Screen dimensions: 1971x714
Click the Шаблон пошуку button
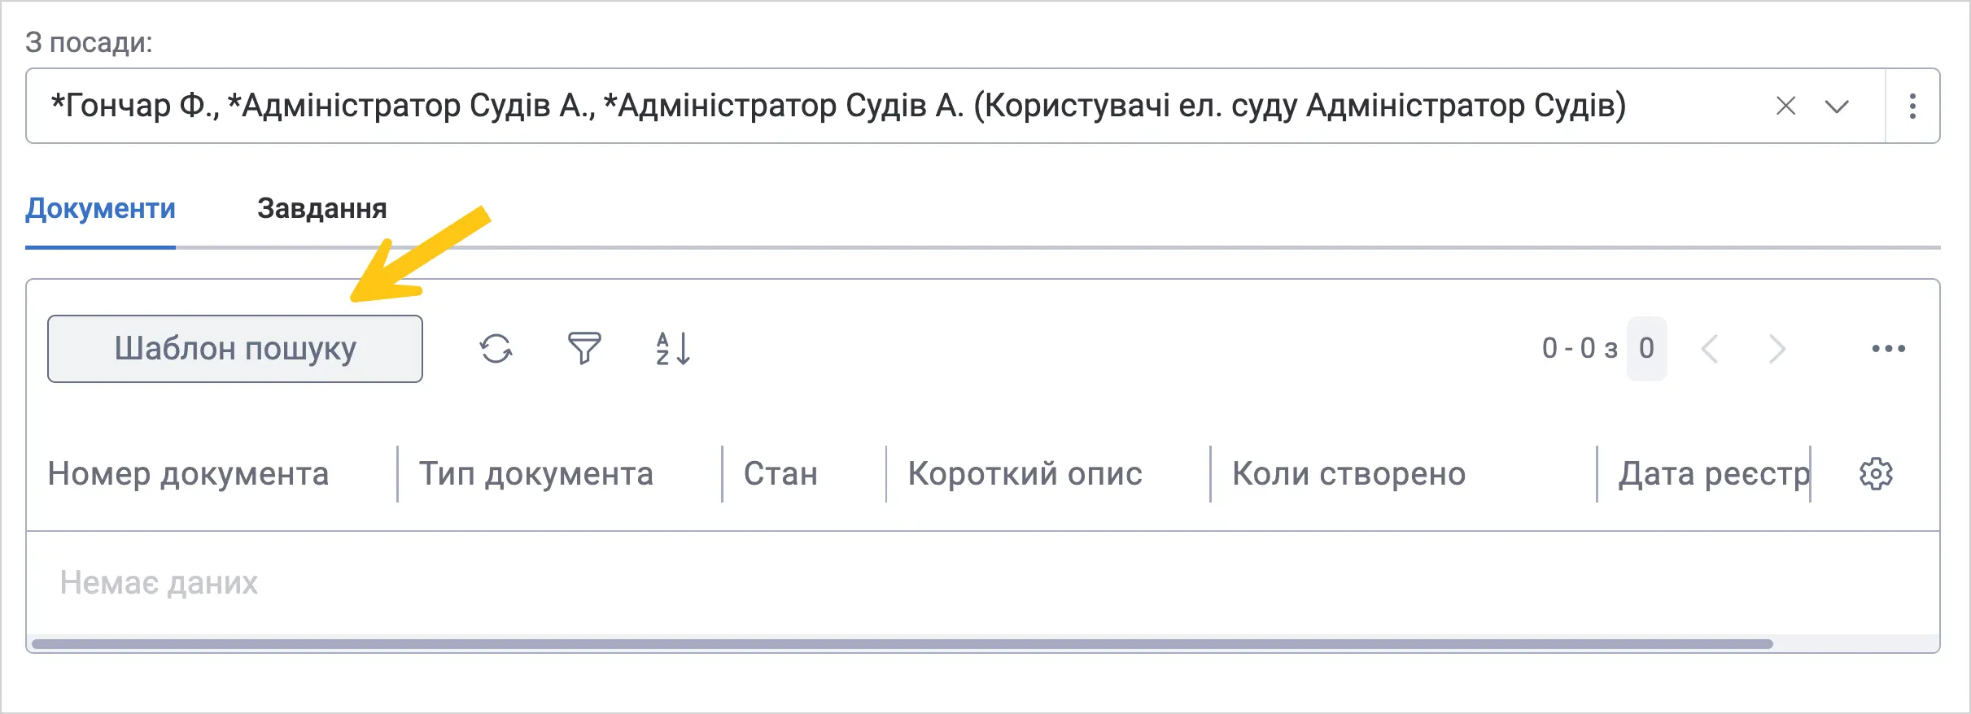pos(235,349)
